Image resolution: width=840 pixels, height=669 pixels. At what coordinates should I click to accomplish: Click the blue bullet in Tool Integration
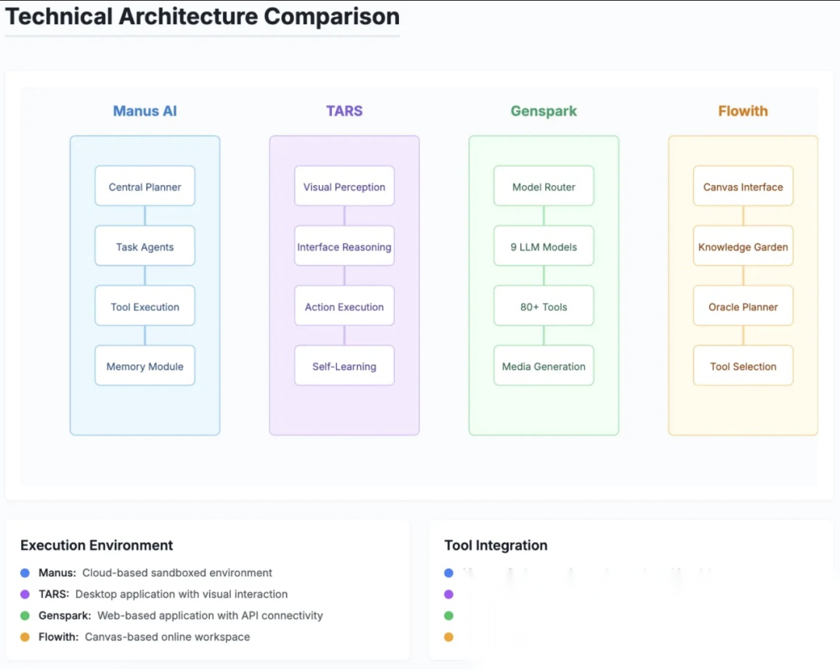point(449,573)
